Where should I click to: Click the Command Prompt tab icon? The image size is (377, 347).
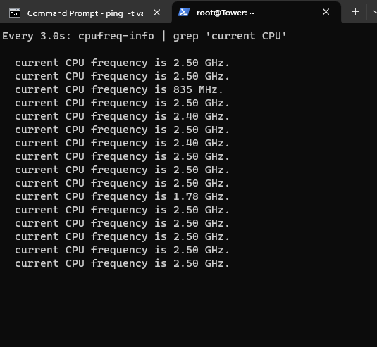click(x=15, y=13)
